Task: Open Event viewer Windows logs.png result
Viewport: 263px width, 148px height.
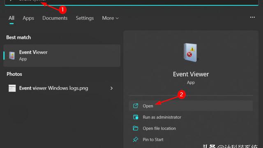Action: [x=62, y=88]
